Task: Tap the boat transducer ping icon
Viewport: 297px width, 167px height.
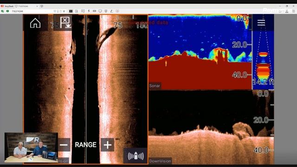Action: pyautogui.click(x=136, y=156)
